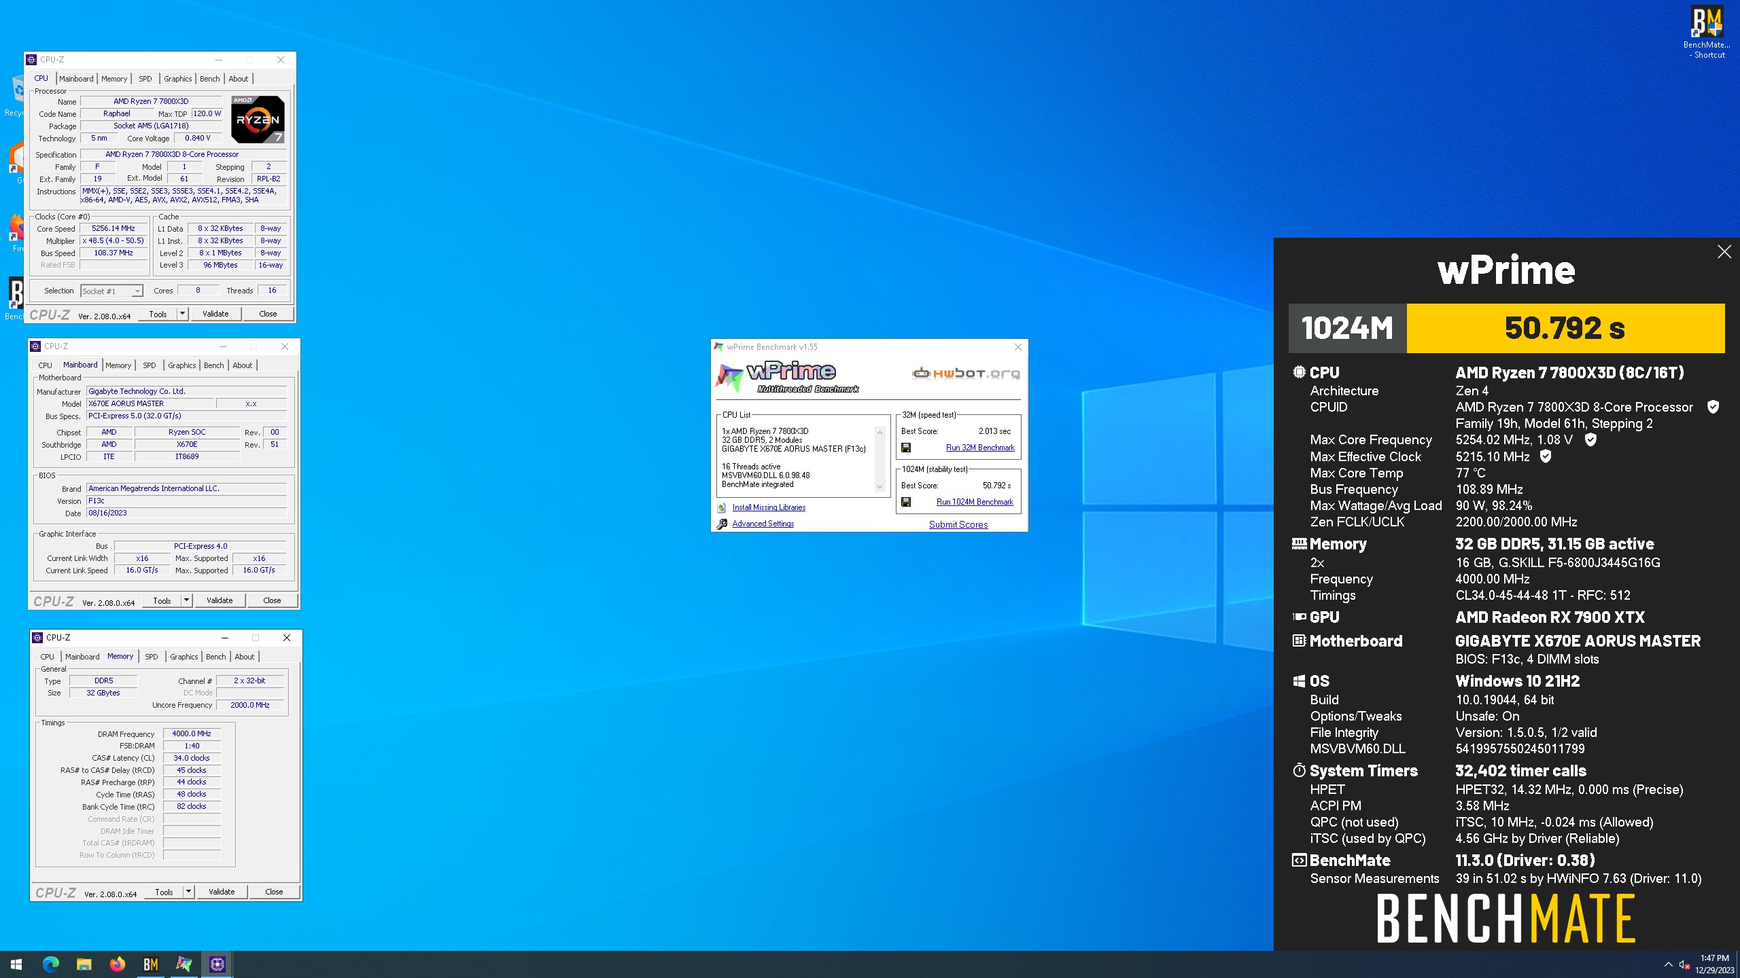Open Firefox desktop shortcut
The height and width of the screenshot is (978, 1740).
click(16, 232)
